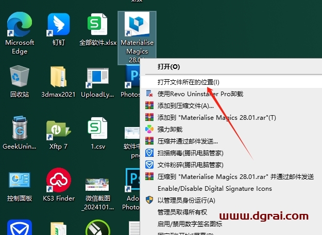Select the Adobe Photoshop shortcut below 软件 png
This screenshot has width=322, height=235.
pos(132,180)
